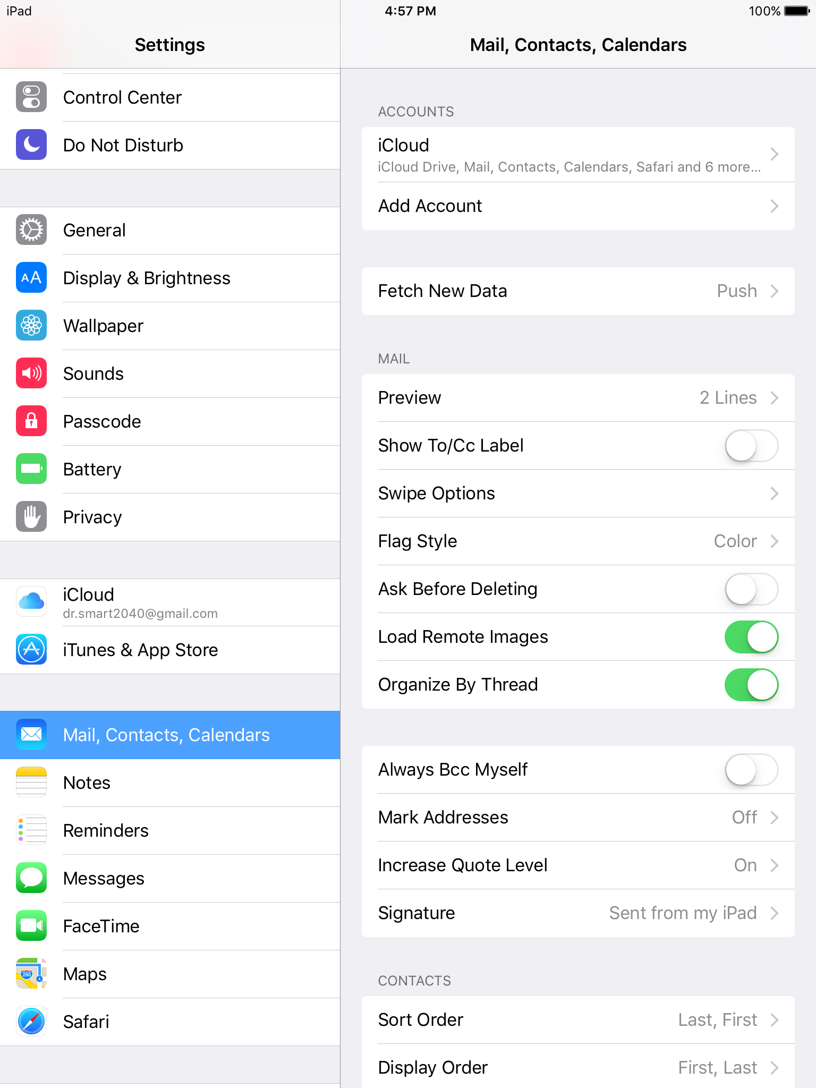Turn off Load Remote Images
The width and height of the screenshot is (816, 1088).
751,637
